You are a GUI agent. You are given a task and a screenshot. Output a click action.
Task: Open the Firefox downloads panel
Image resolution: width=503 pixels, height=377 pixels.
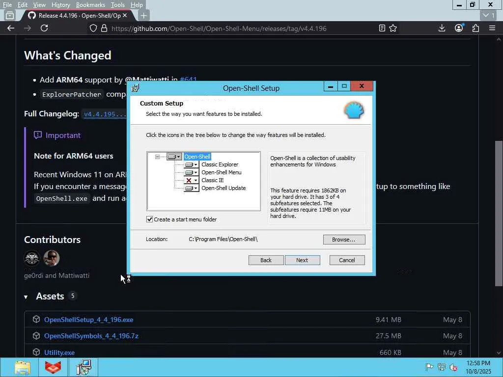442,28
